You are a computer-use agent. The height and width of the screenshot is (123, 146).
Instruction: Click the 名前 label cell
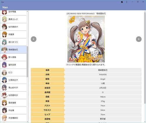coord(48,70)
